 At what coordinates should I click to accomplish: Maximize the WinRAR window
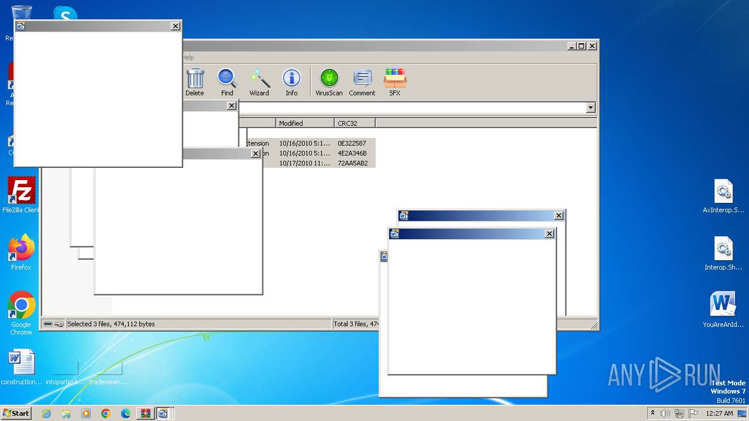click(x=581, y=46)
